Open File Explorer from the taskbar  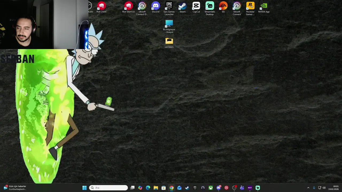click(156, 188)
